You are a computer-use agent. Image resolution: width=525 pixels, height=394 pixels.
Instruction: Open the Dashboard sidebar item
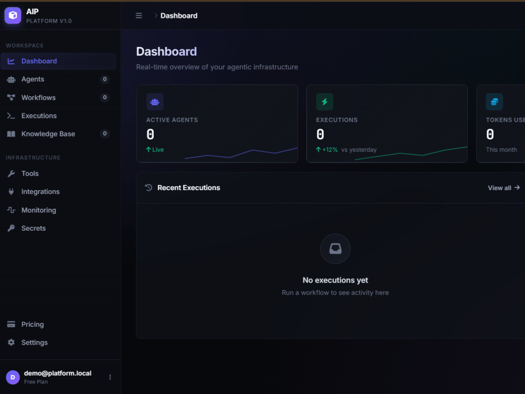[x=58, y=61]
